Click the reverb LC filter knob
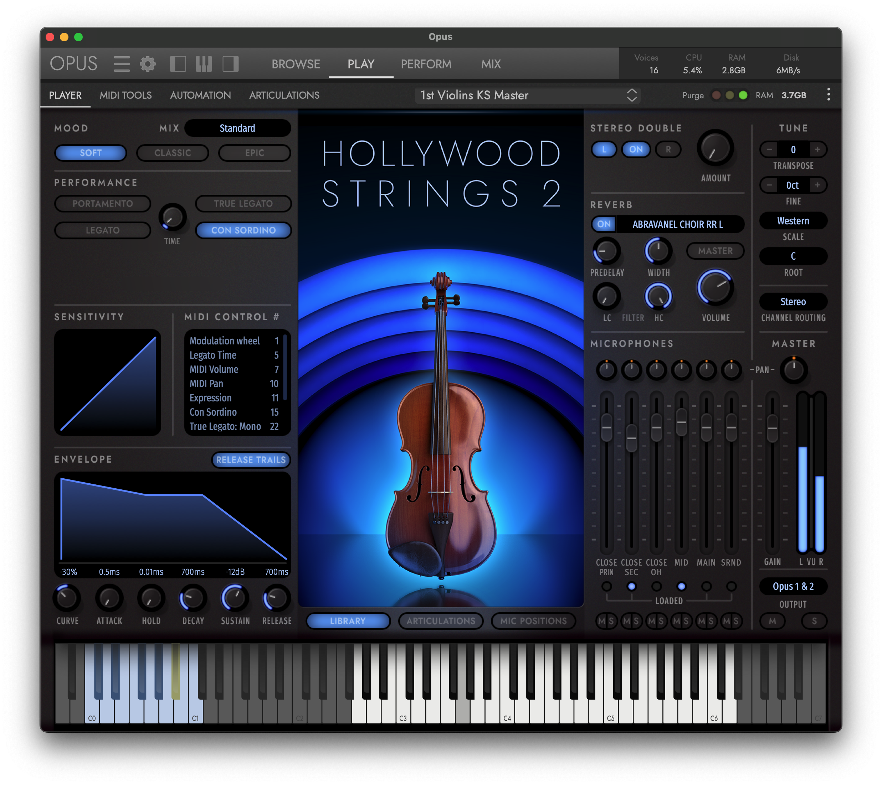 click(x=606, y=296)
